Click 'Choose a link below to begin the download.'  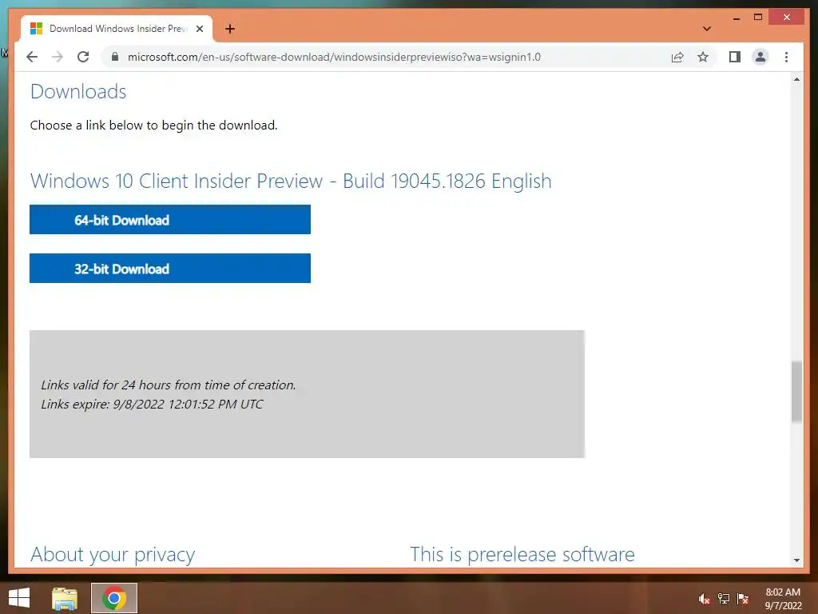coord(154,126)
